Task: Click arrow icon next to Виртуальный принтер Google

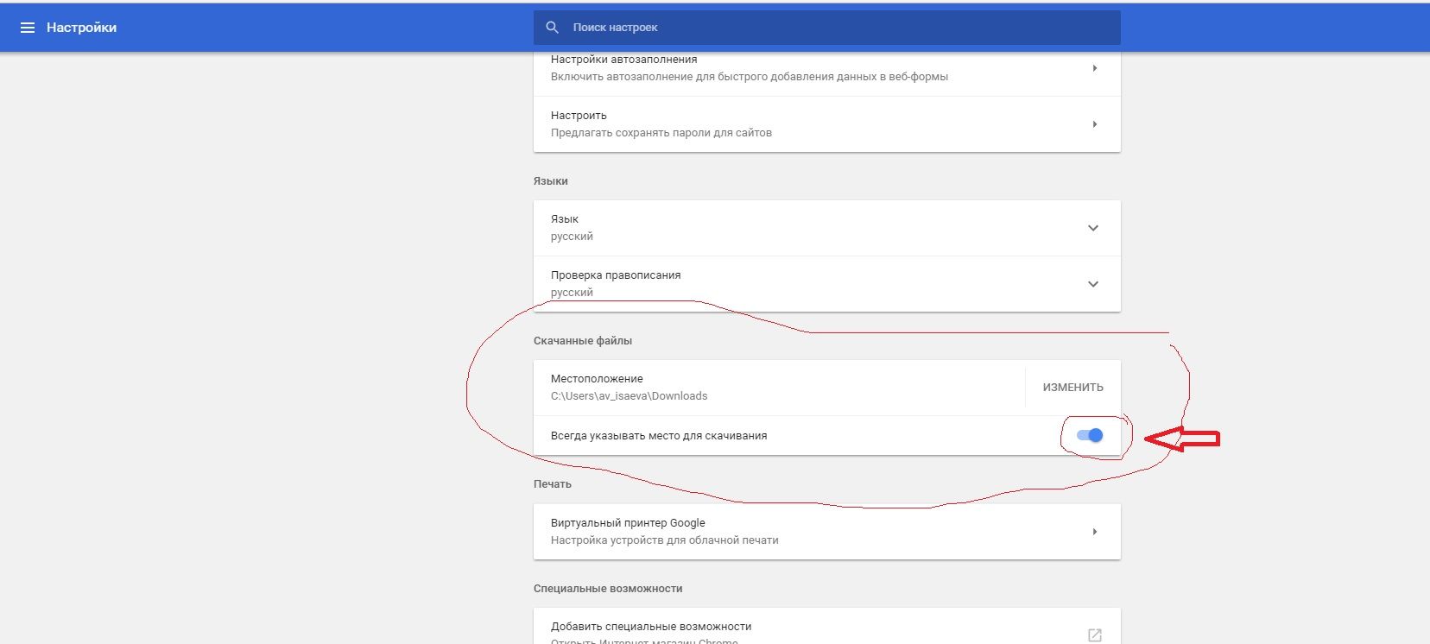Action: pos(1094,532)
